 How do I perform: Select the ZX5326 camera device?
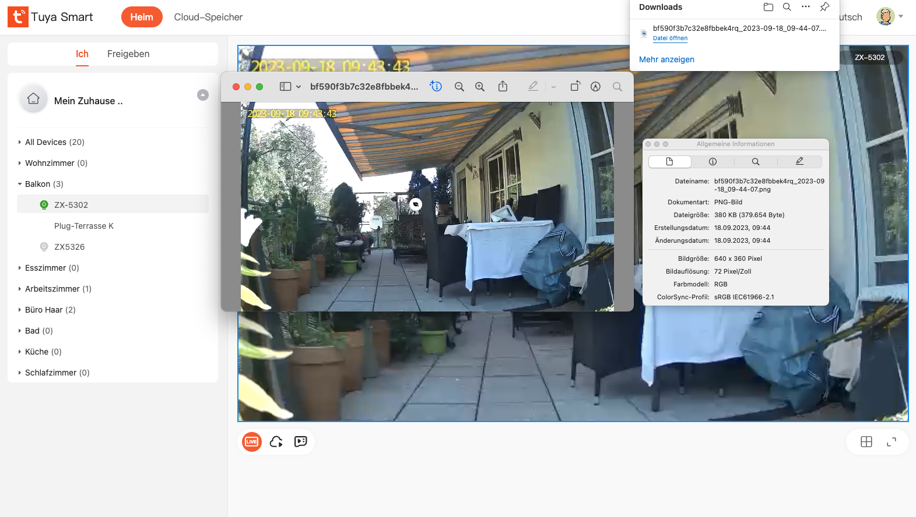[x=69, y=247]
